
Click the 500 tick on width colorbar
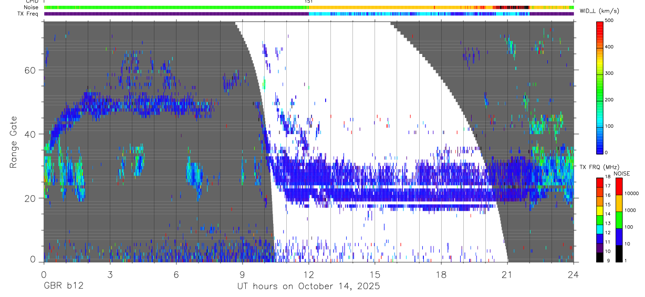[610, 20]
